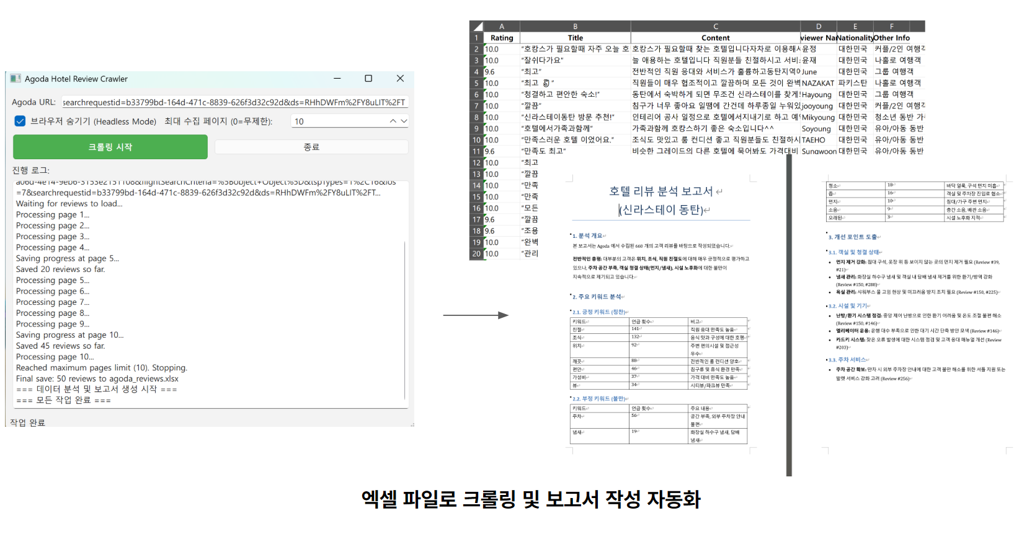
Task: Minimize the Agoda Hotel Review Crawler window
Action: [337, 79]
